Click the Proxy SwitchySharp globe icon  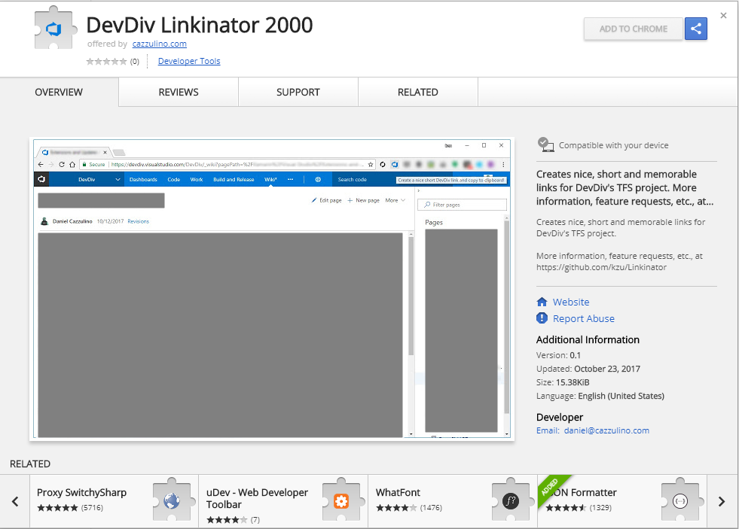[172, 500]
